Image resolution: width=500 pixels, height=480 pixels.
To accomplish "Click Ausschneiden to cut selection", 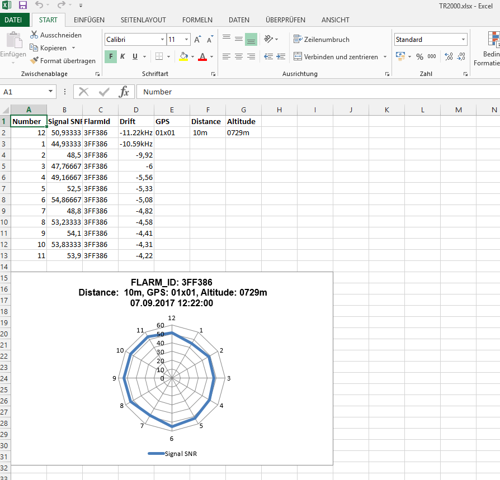I will click(x=56, y=35).
